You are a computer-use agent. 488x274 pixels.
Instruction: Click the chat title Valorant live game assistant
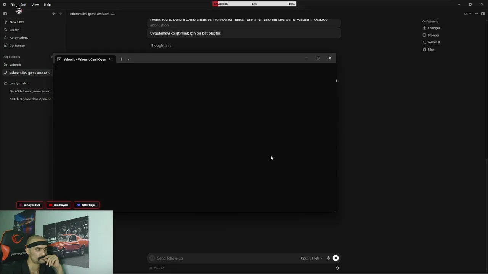point(90,14)
